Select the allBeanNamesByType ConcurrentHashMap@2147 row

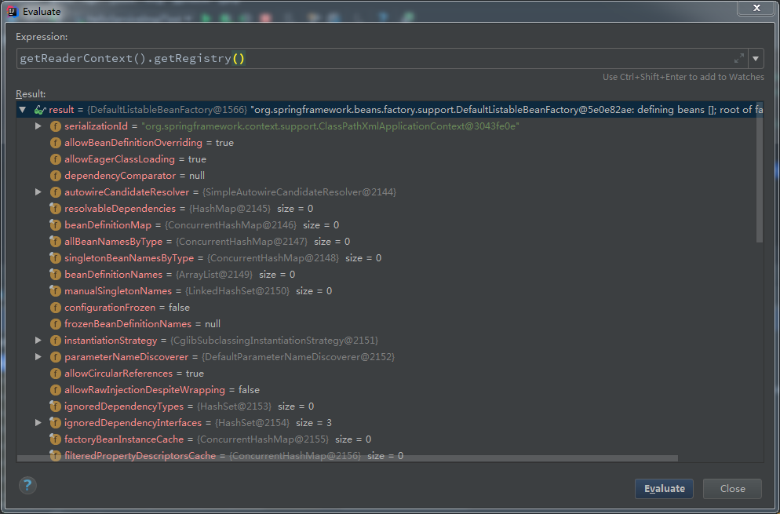(x=207, y=242)
